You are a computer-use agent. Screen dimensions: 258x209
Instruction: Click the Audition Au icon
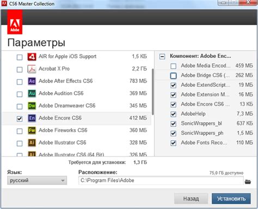[32, 93]
